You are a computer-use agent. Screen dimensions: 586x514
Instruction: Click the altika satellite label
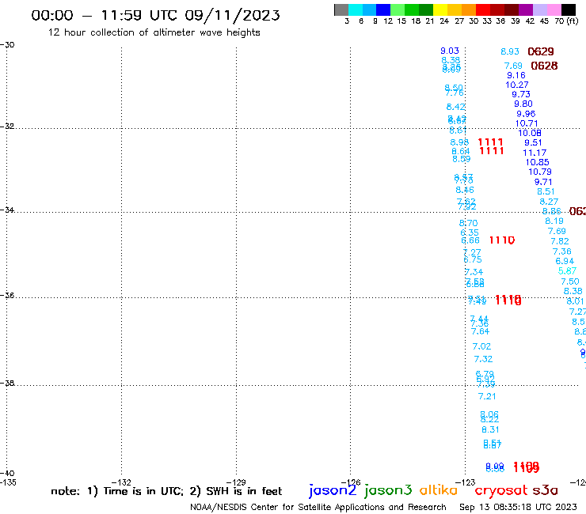[x=438, y=490]
